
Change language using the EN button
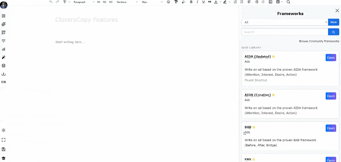point(3,82)
